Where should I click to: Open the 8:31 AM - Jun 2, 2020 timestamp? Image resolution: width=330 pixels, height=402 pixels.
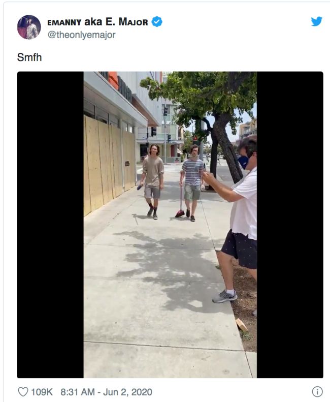pos(106,392)
